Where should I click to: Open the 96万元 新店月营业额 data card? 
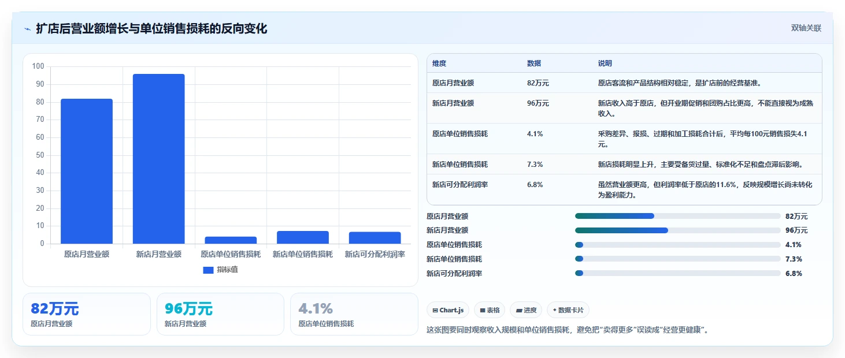(x=220, y=314)
